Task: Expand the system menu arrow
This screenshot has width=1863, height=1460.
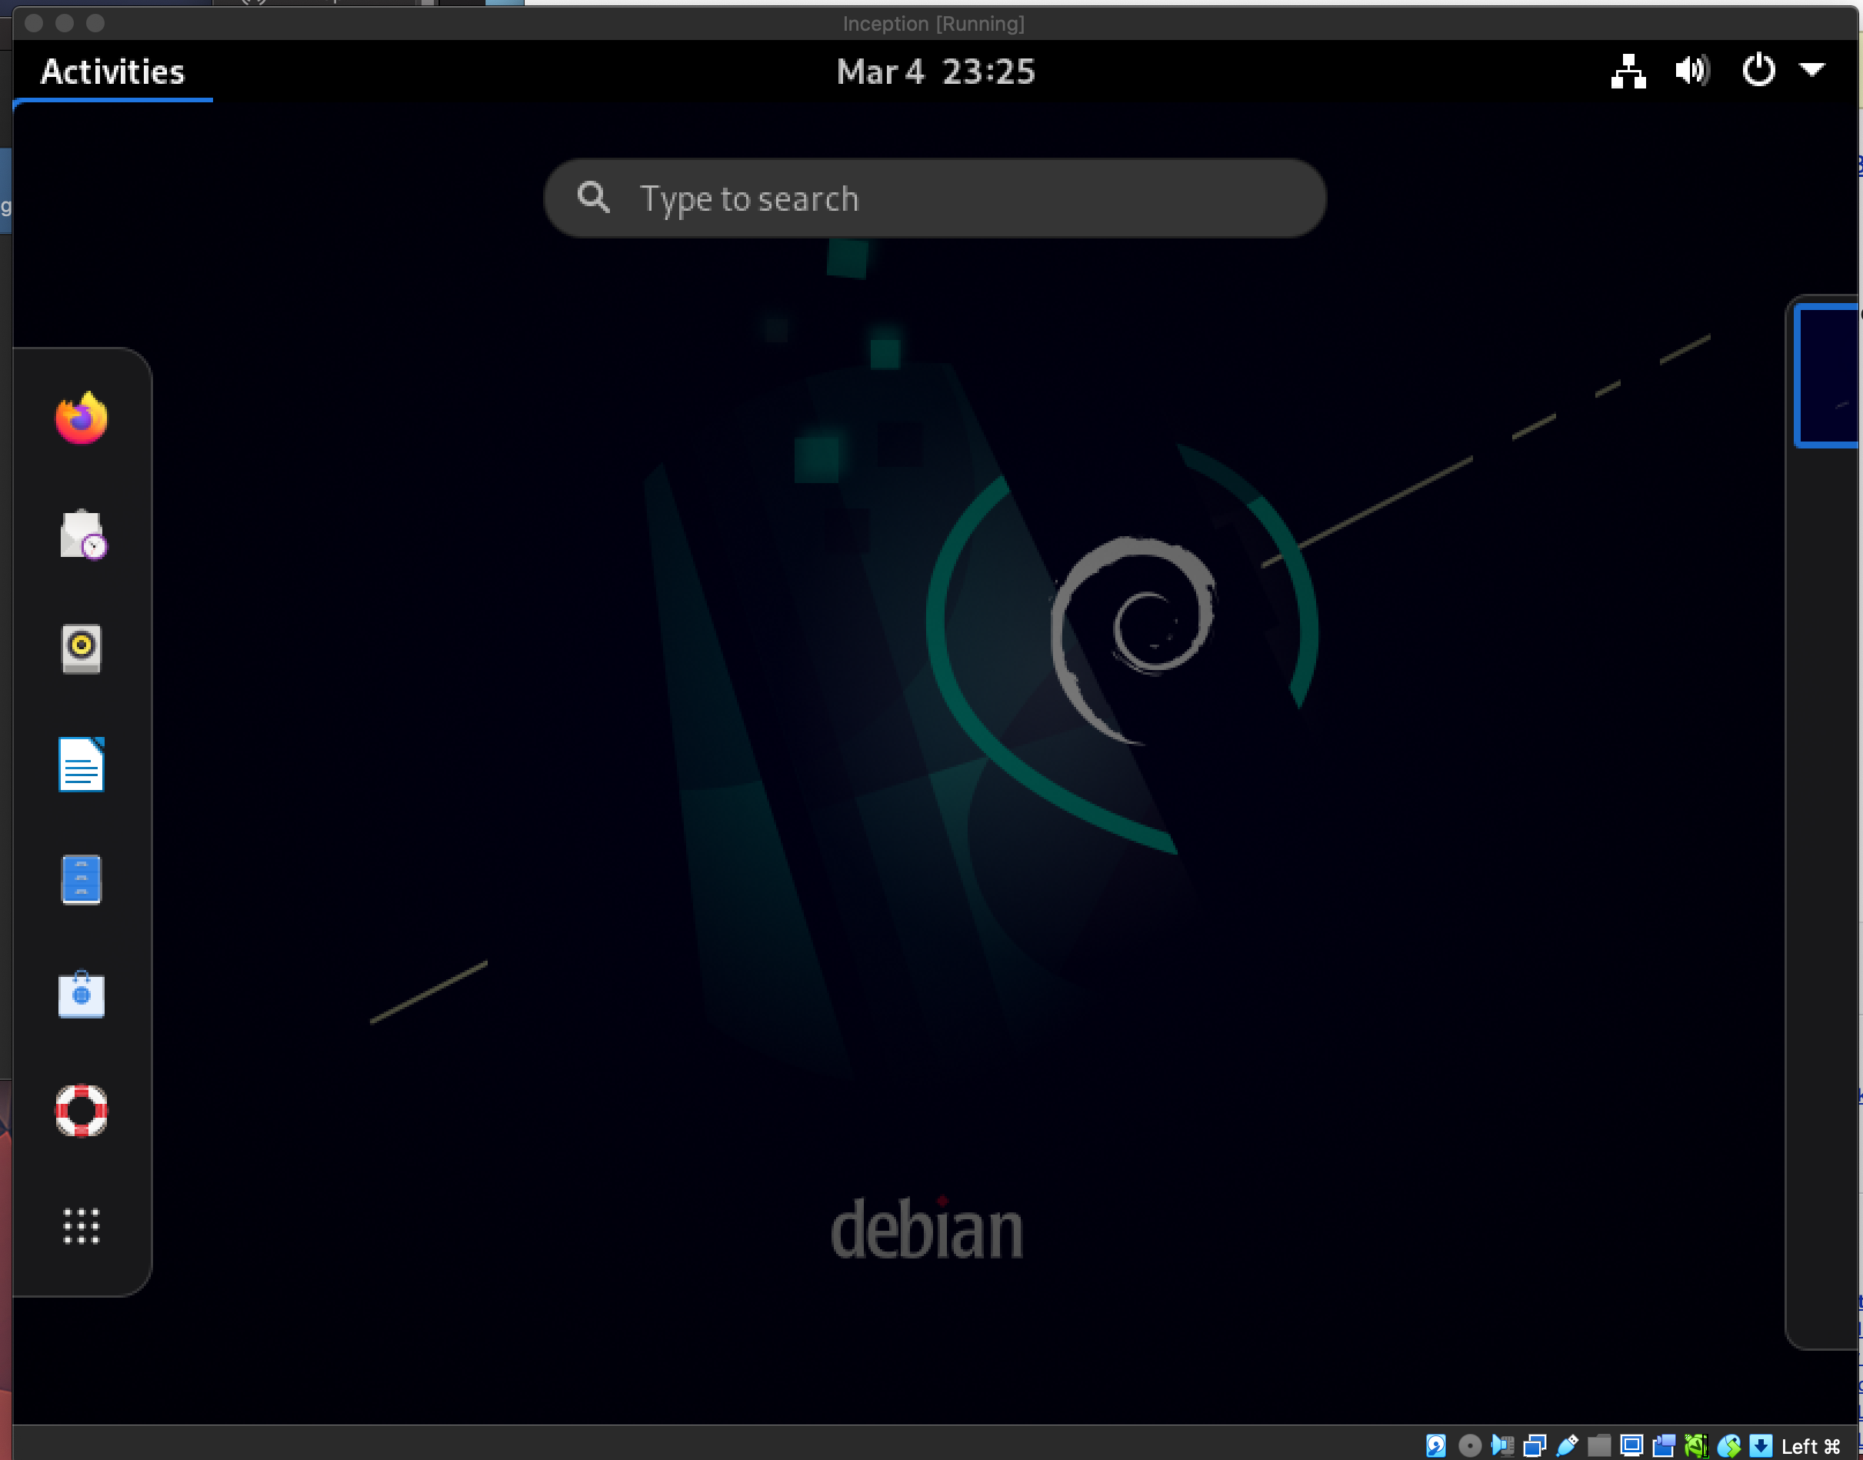Action: coord(1812,70)
